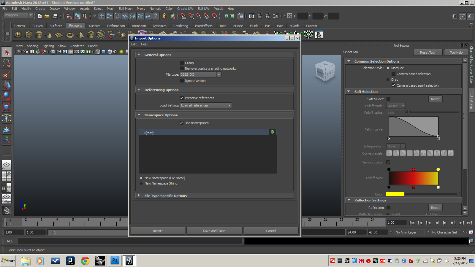Create a Polygon Cone from the shelf
The image size is (475, 267).
click(x=49, y=35)
